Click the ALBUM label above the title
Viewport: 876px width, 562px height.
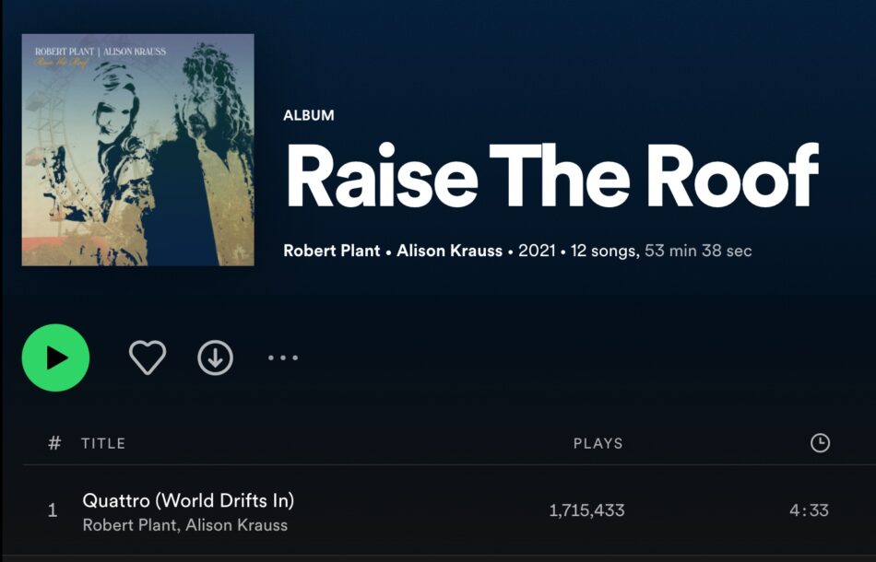(309, 115)
